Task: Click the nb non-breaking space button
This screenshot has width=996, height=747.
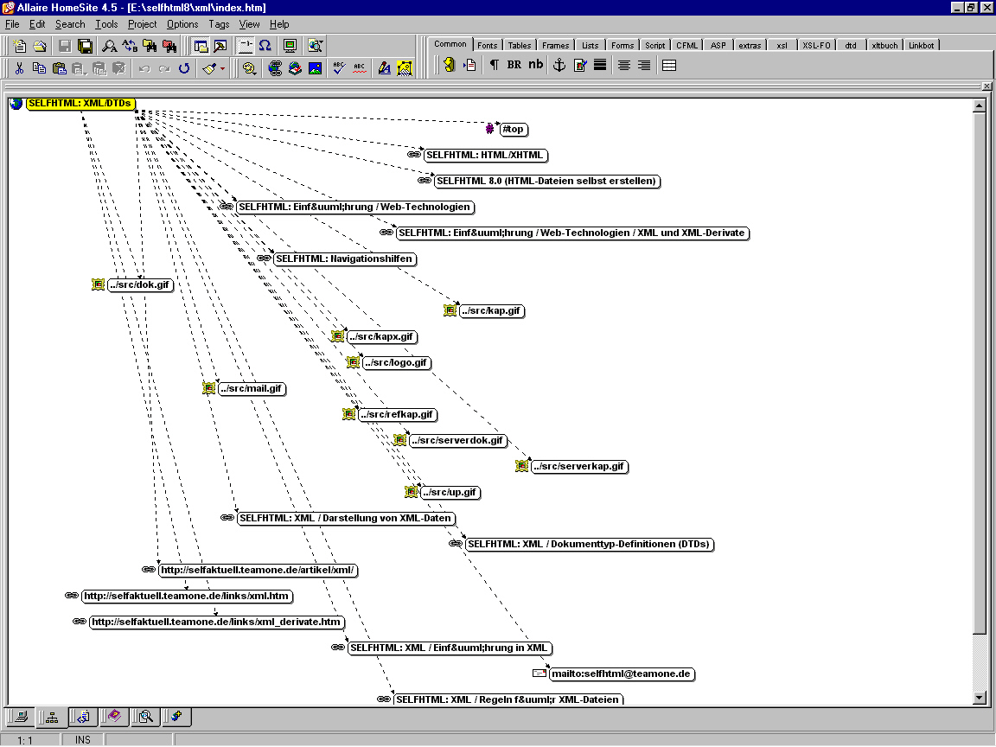Action: (536, 65)
